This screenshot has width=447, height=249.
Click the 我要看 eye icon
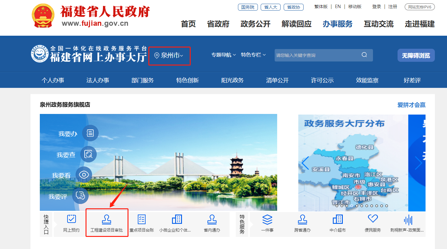84,175
